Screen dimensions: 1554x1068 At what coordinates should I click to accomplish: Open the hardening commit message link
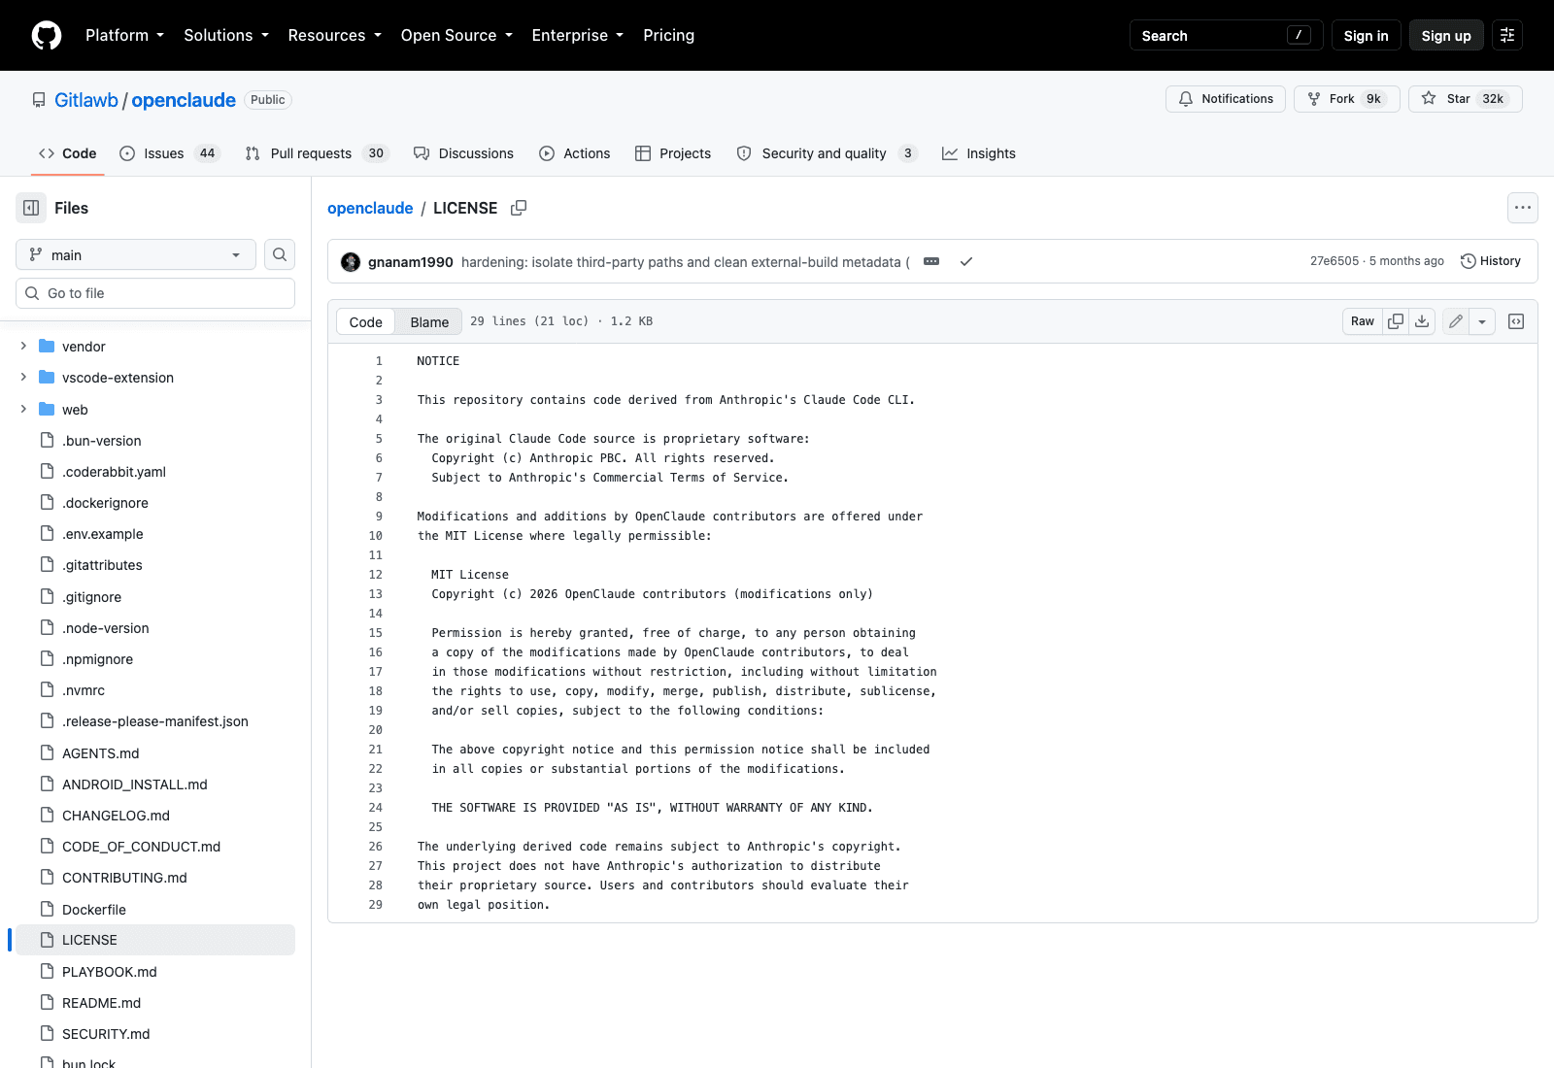686,262
